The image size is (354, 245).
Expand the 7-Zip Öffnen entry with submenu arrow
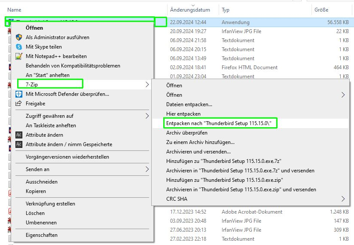pos(250,95)
